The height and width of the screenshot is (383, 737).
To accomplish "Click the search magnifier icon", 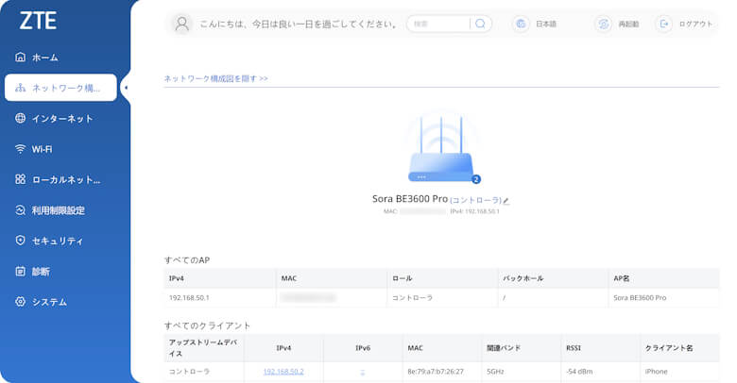I will tap(480, 24).
